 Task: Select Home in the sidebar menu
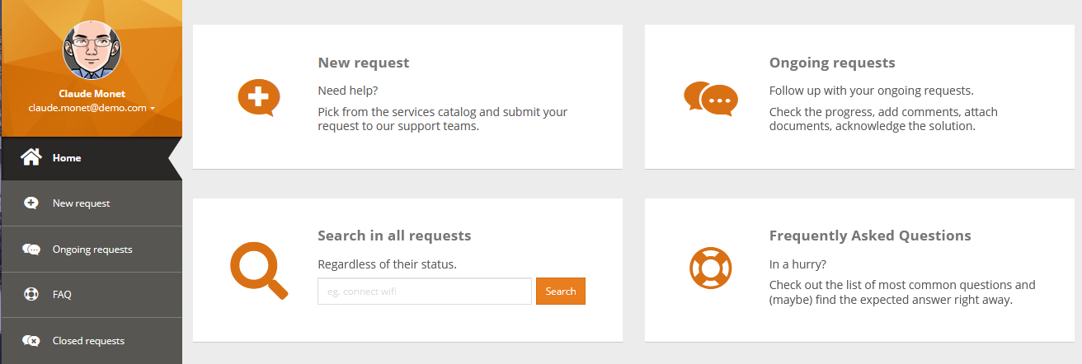(x=67, y=157)
